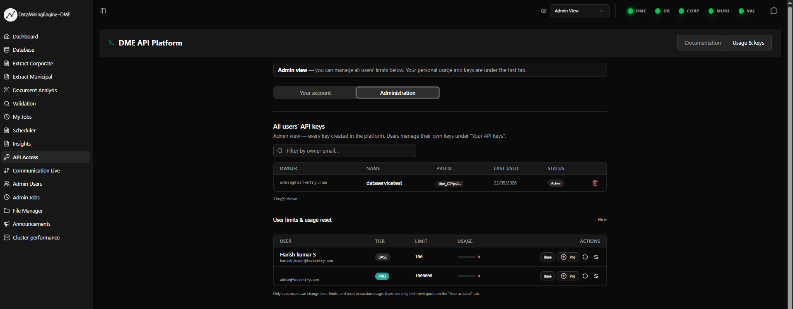Screen dimensions: 793x309
Task: Open Communication Live page
Action: coord(46,170)
